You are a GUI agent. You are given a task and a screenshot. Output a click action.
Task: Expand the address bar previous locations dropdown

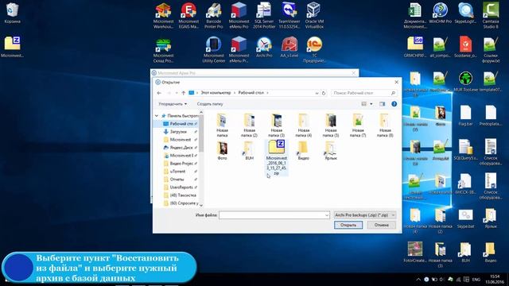[x=317, y=93]
